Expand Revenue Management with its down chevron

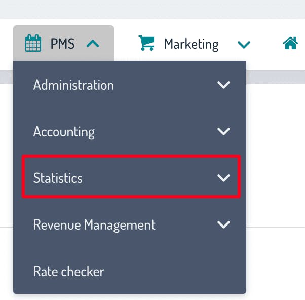tap(223, 224)
